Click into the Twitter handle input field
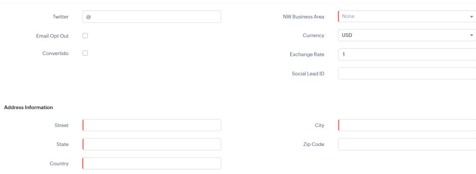 tap(152, 17)
